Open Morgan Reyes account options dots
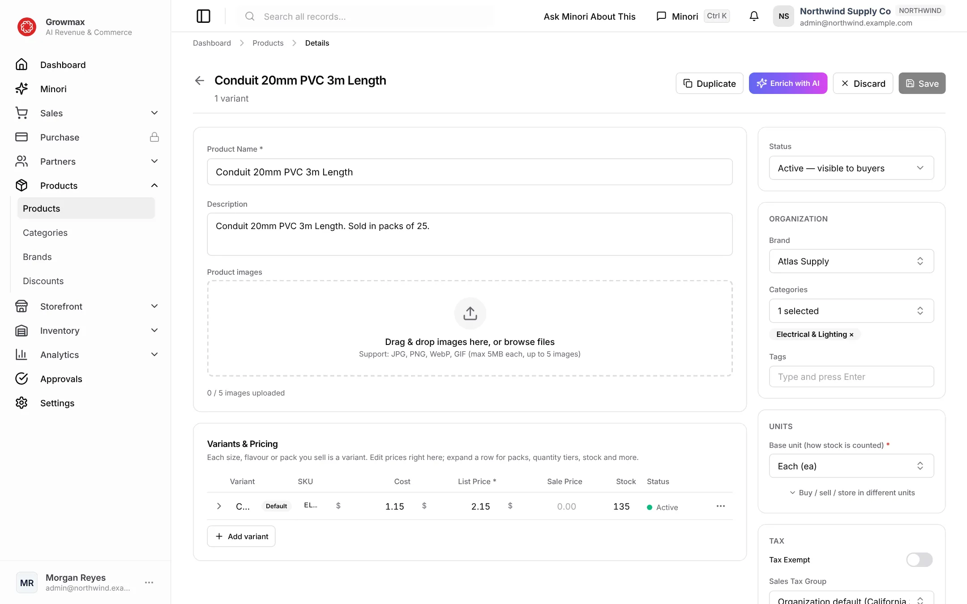Screen dimensions: 967x604 click(x=149, y=583)
